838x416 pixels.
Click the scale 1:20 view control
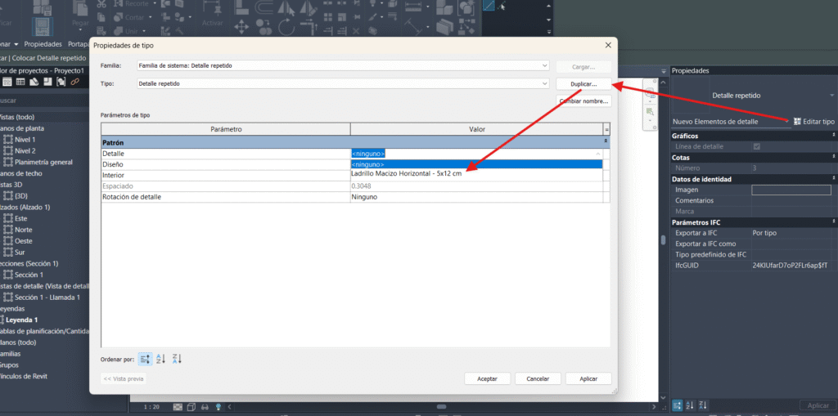point(151,406)
